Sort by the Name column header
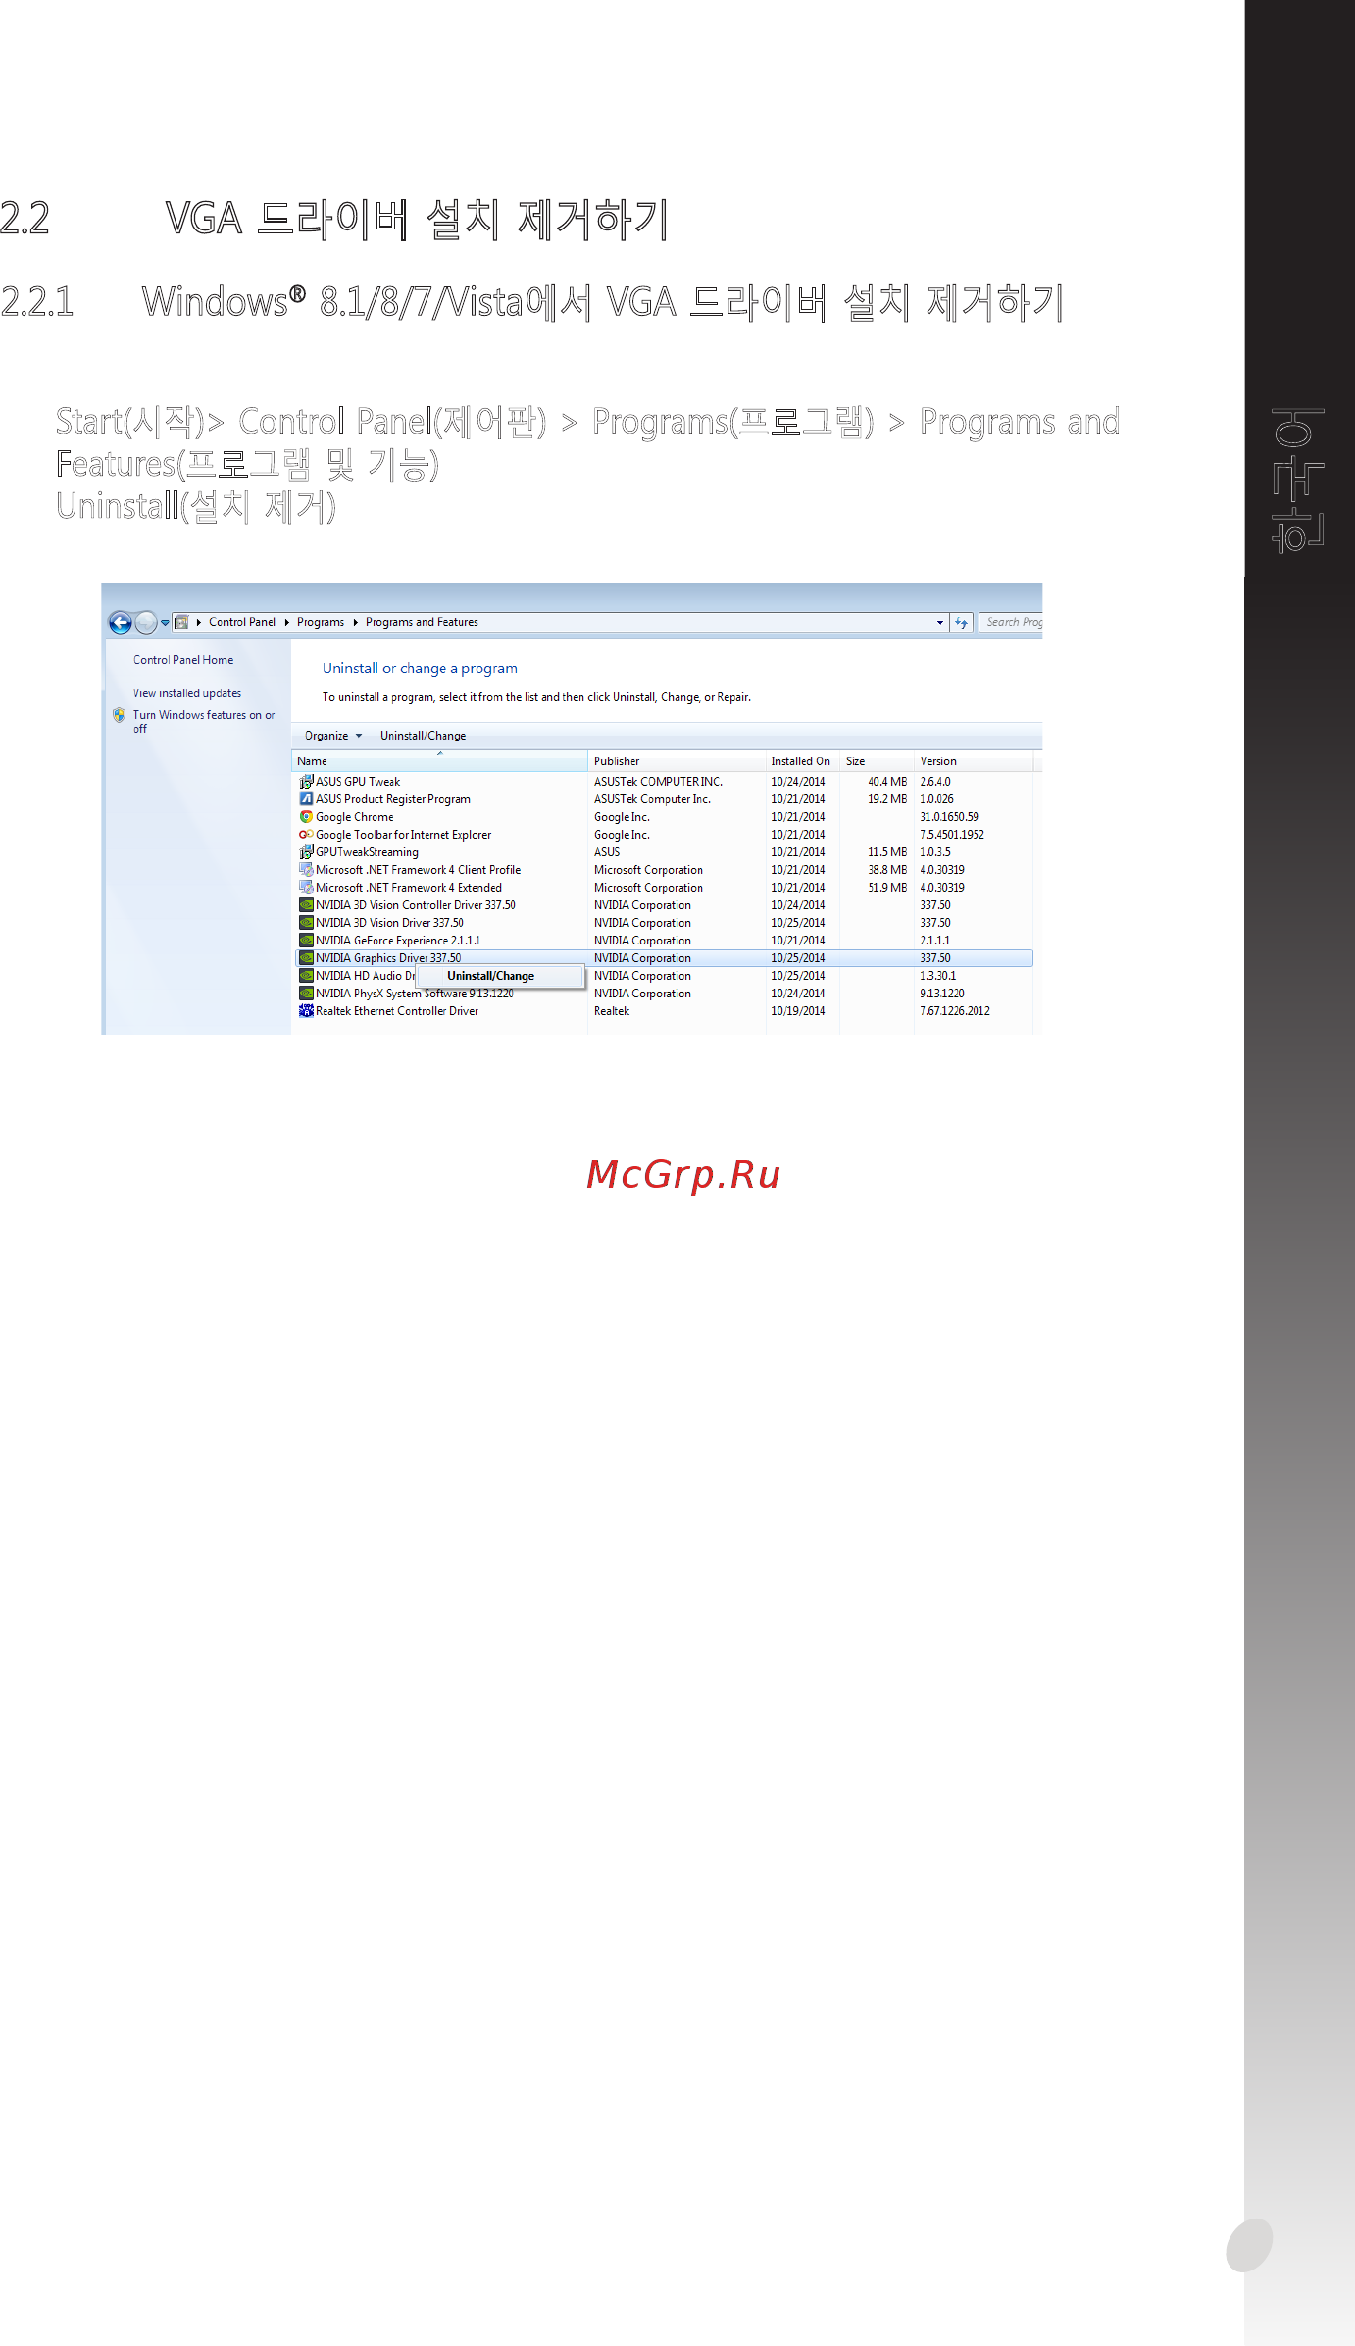 (439, 761)
